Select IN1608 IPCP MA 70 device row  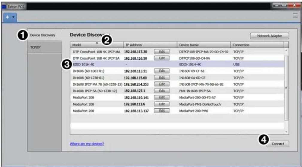pyautogui.click(x=177, y=84)
